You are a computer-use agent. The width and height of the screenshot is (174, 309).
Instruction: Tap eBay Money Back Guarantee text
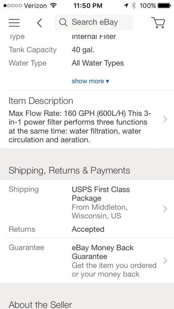tap(102, 252)
